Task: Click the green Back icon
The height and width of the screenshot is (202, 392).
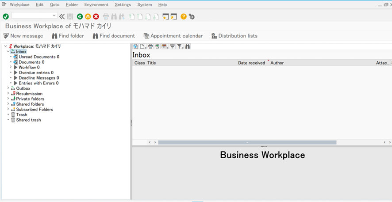Action: point(80,16)
